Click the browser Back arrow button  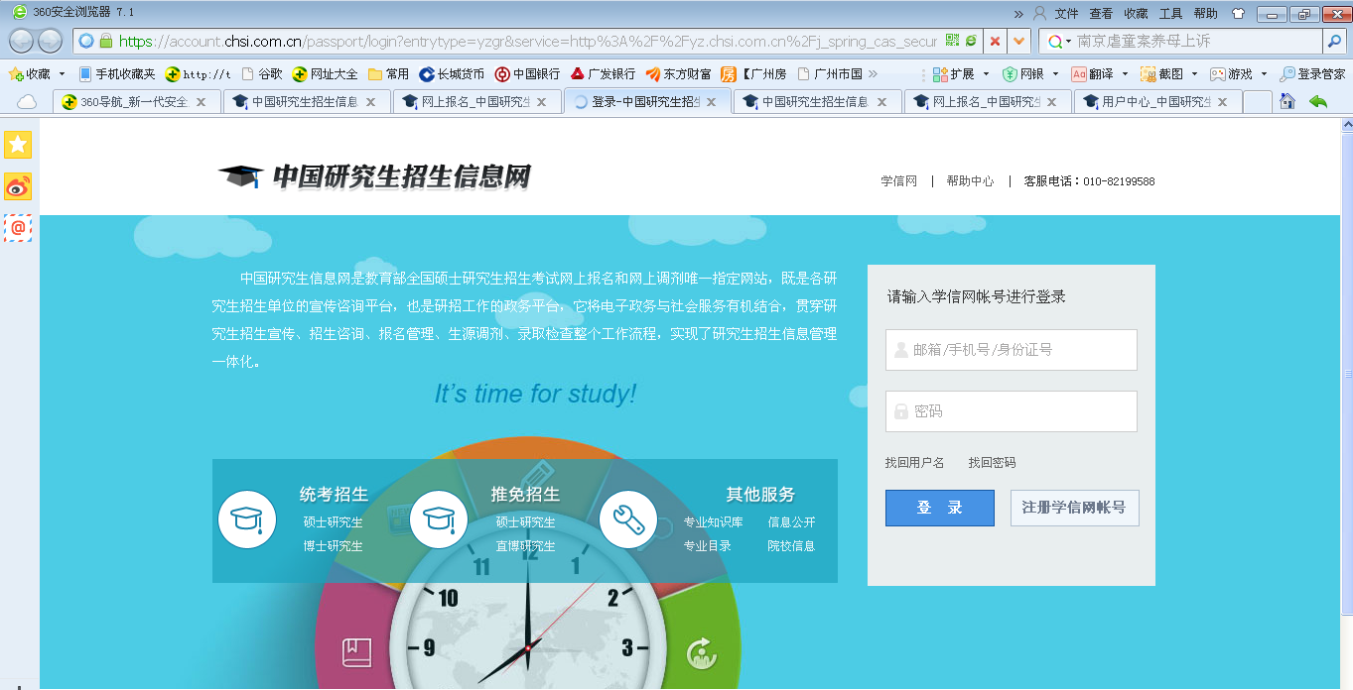coord(22,41)
